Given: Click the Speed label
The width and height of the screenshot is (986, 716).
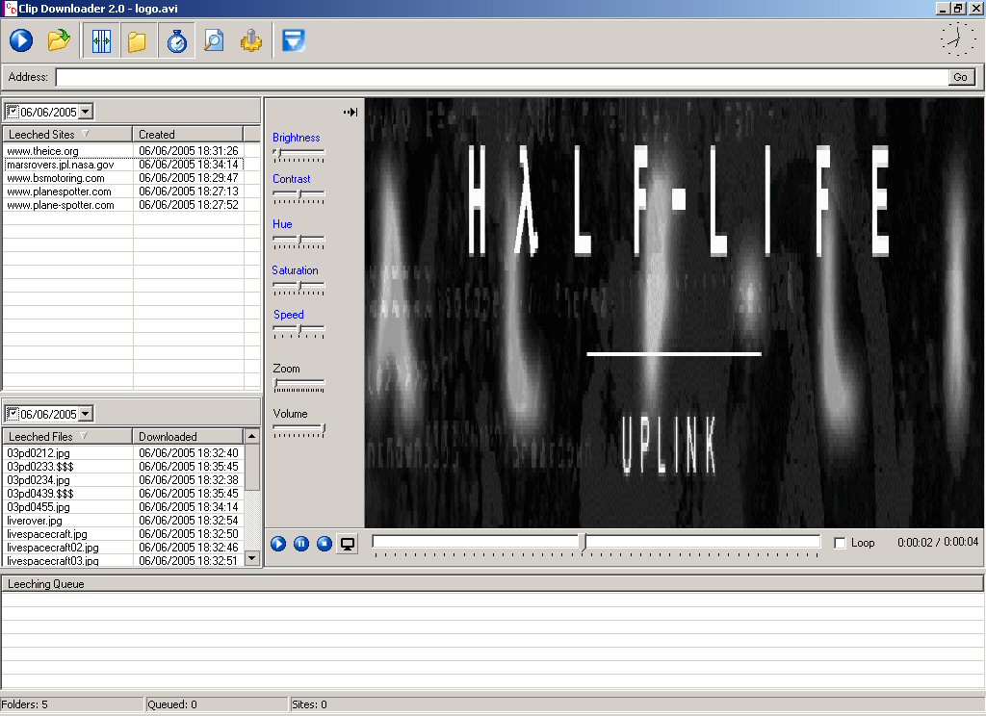Looking at the screenshot, I should pyautogui.click(x=289, y=315).
